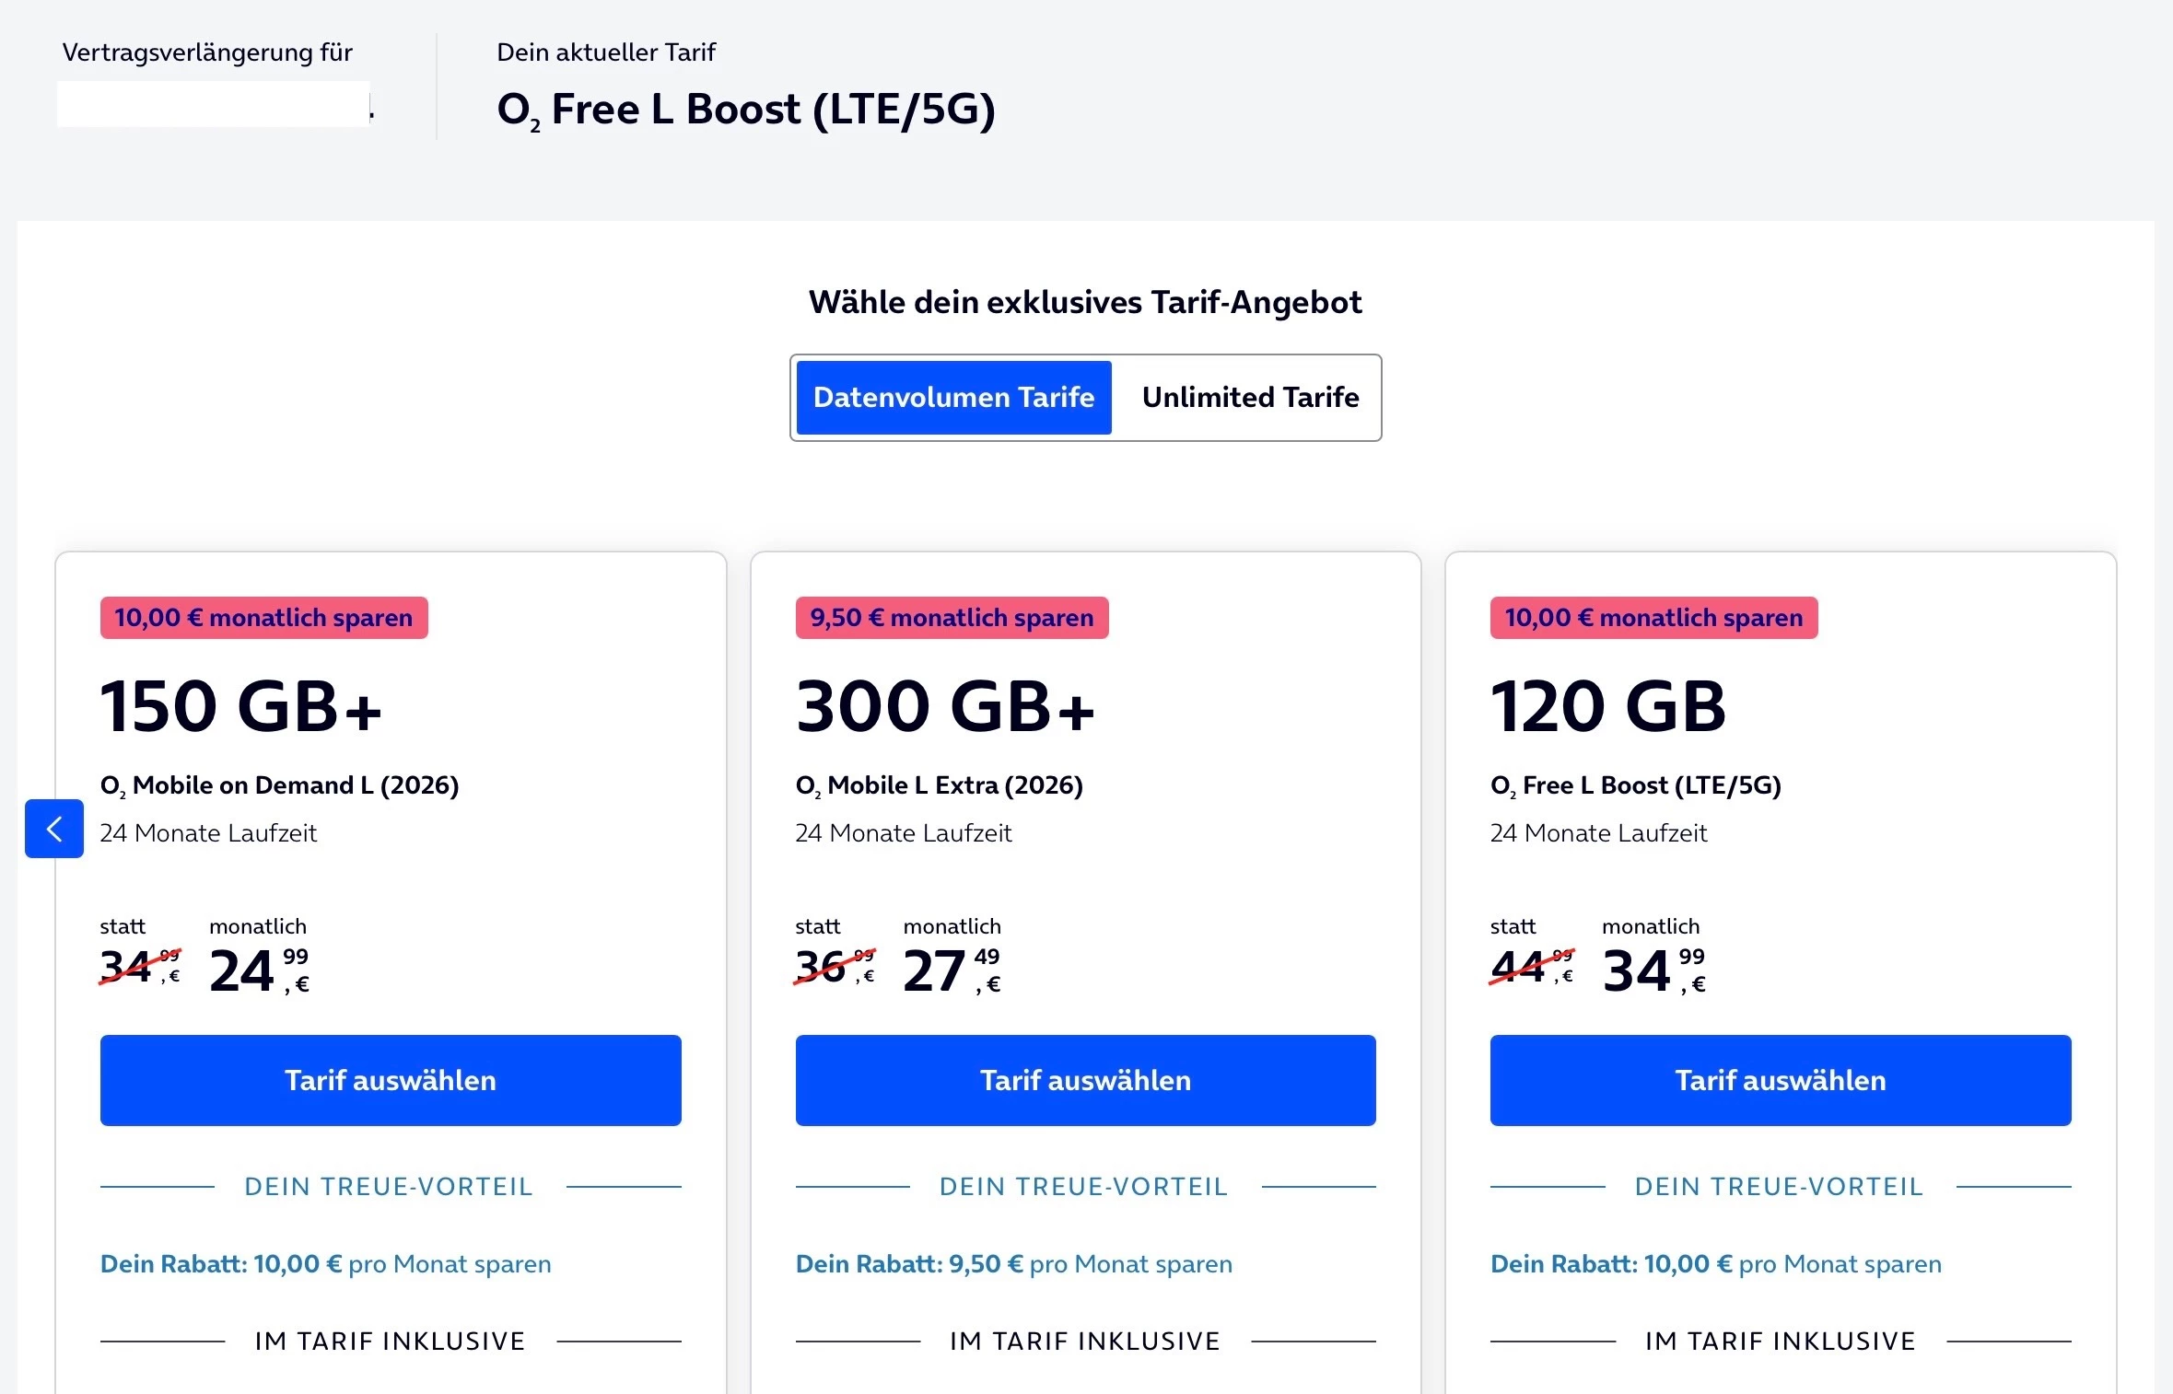Click the 150 GB+ heading
The width and height of the screenshot is (2173, 1394).
tap(241, 706)
